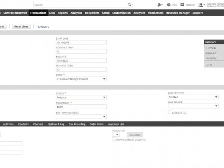Open the role switcher person icon

pos(160,5)
